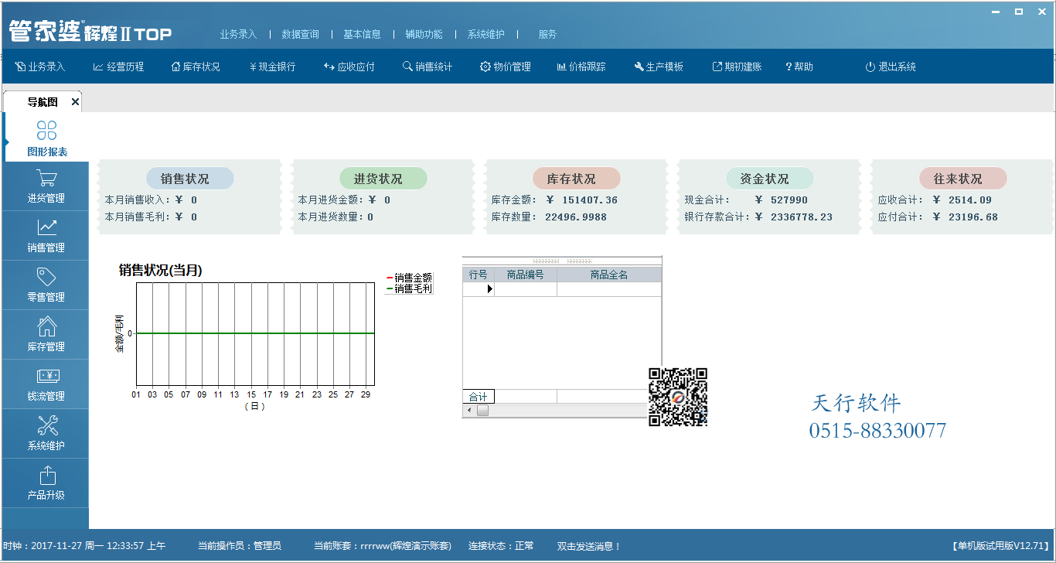This screenshot has width=1056, height=563.
Task: Click the 当前账套 status entry
Action: tap(383, 546)
